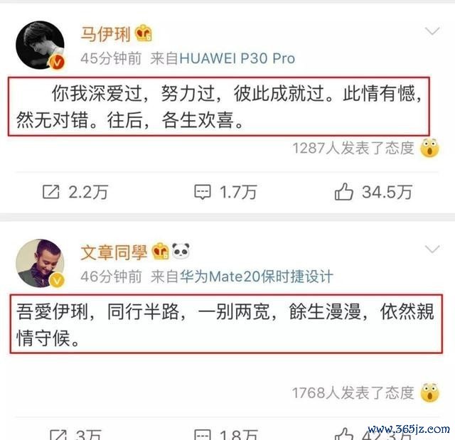Click the surprised emoji on 马伊琍's post
The image size is (455, 440).
point(429,148)
